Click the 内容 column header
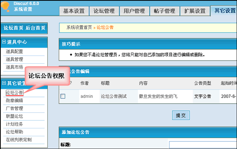The height and width of the screenshot is (149, 237). coord(143,83)
